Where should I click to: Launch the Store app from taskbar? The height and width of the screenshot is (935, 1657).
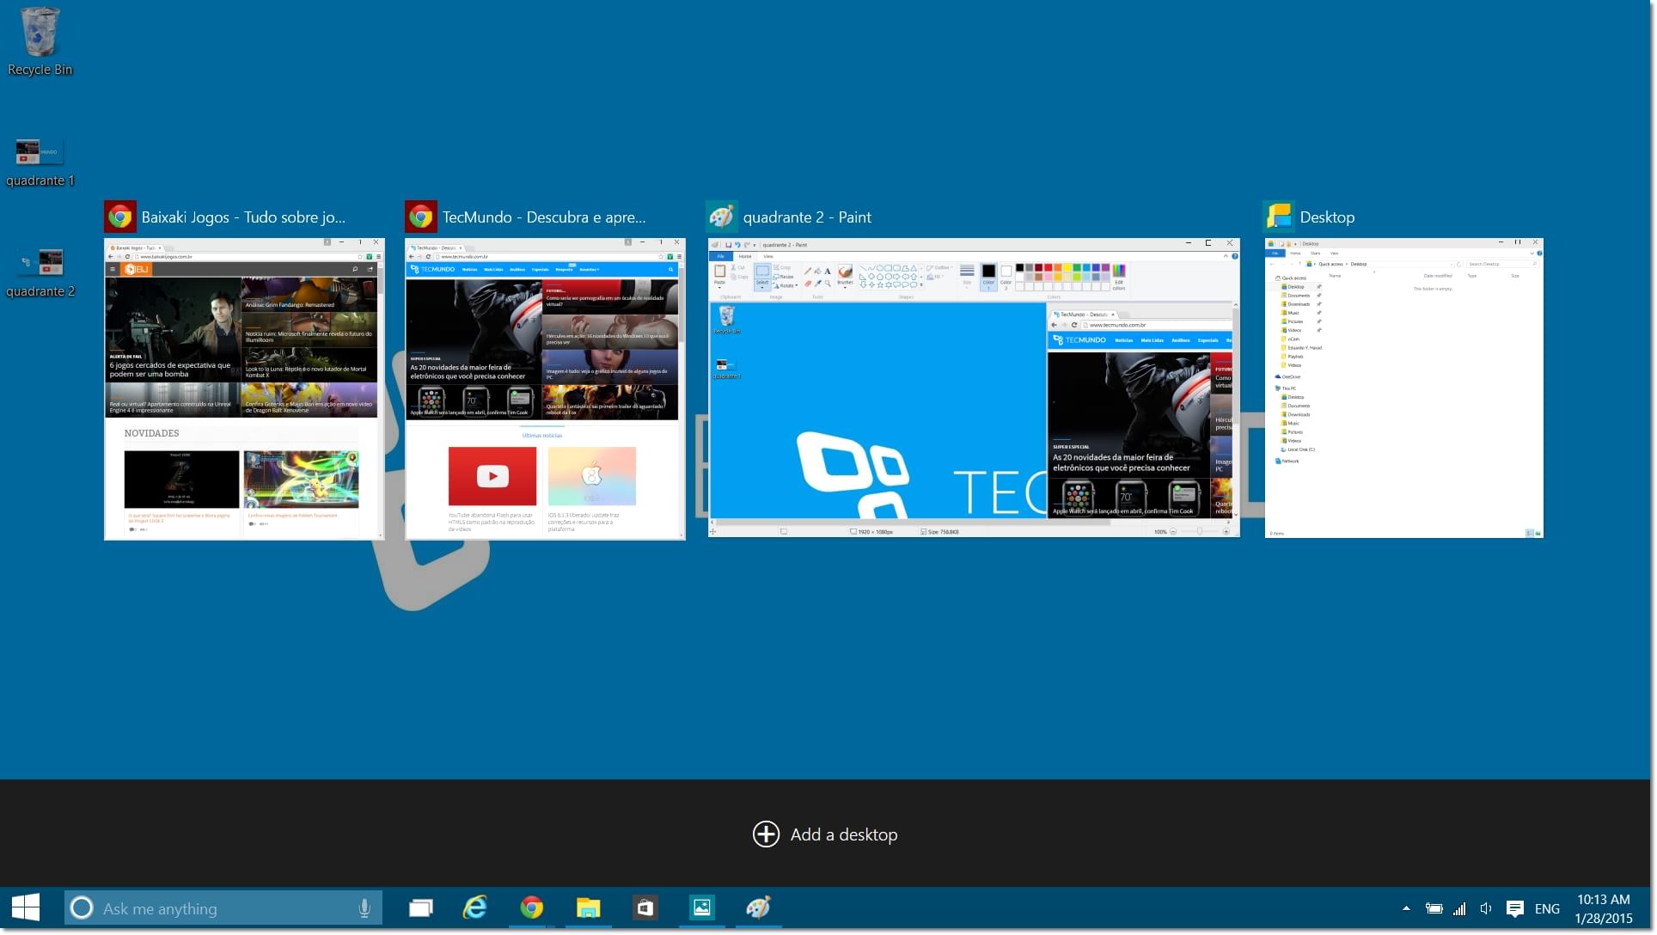tap(645, 908)
